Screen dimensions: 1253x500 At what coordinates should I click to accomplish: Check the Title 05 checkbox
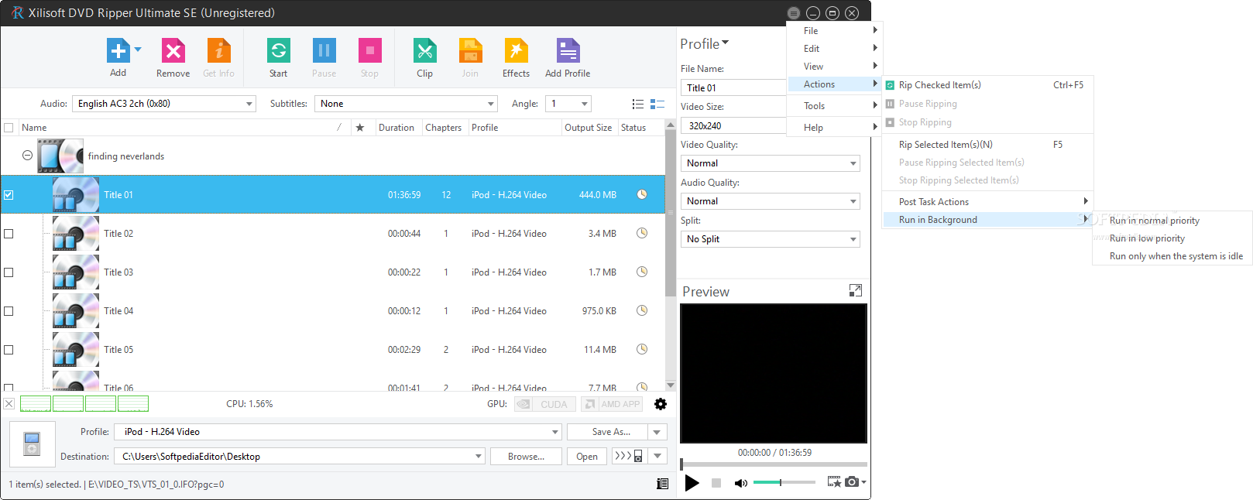(x=9, y=350)
